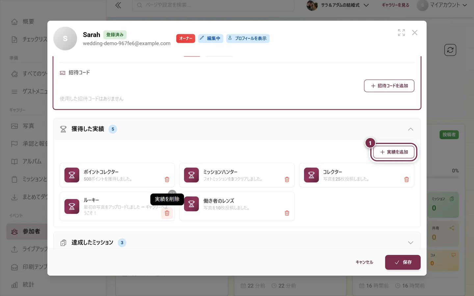Screen dimensions: 474x296
Task: Open ギャラリーを見る link
Action: coord(395,5)
